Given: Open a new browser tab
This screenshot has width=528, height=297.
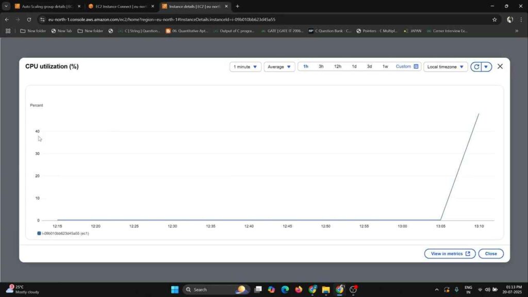Looking at the screenshot, I should tap(237, 6).
